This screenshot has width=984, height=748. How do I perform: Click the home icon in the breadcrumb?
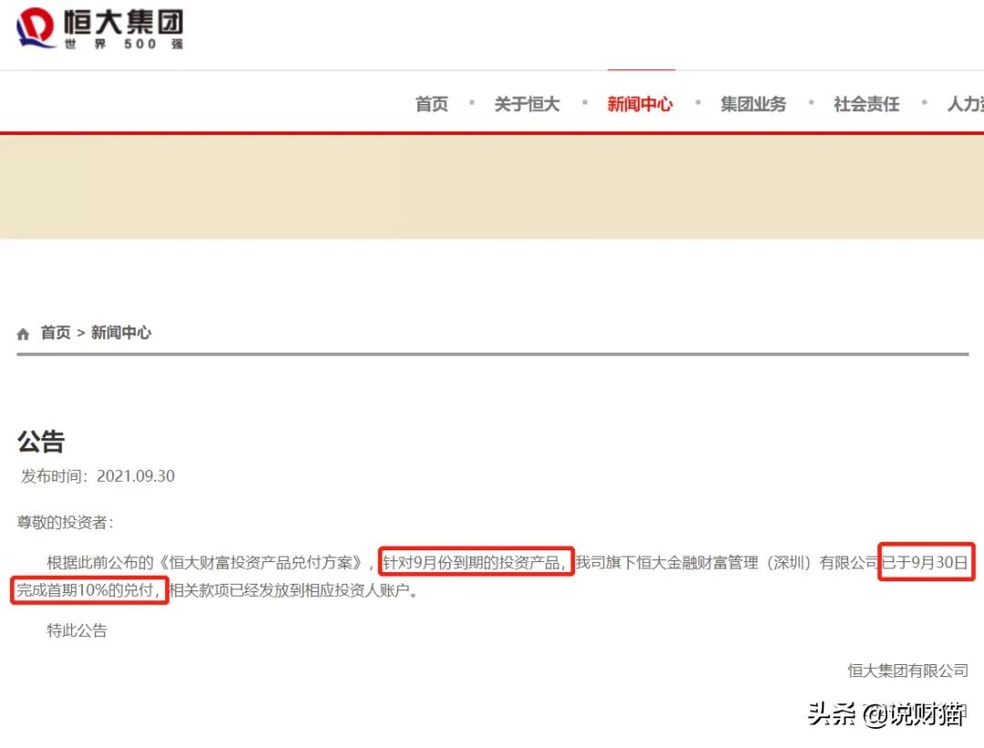22,332
